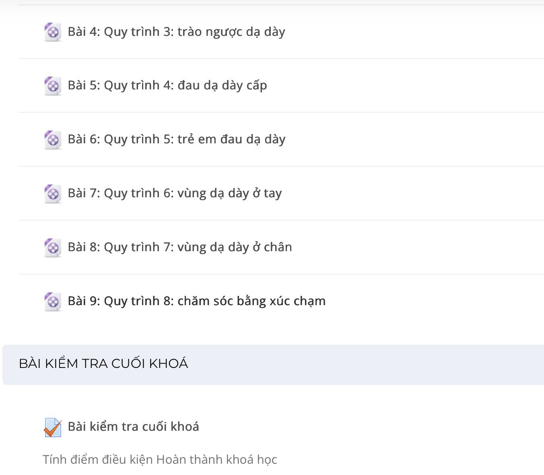The height and width of the screenshot is (475, 544).
Task: Click the video icon beside Bài 5
Action: coord(53,86)
